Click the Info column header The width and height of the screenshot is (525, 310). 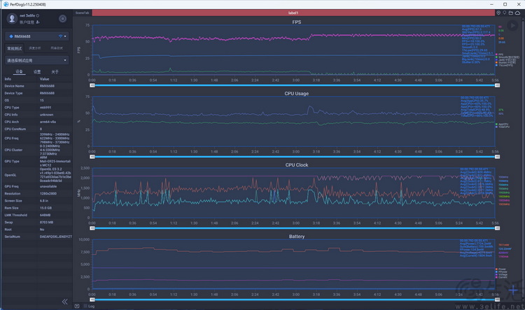click(8, 79)
